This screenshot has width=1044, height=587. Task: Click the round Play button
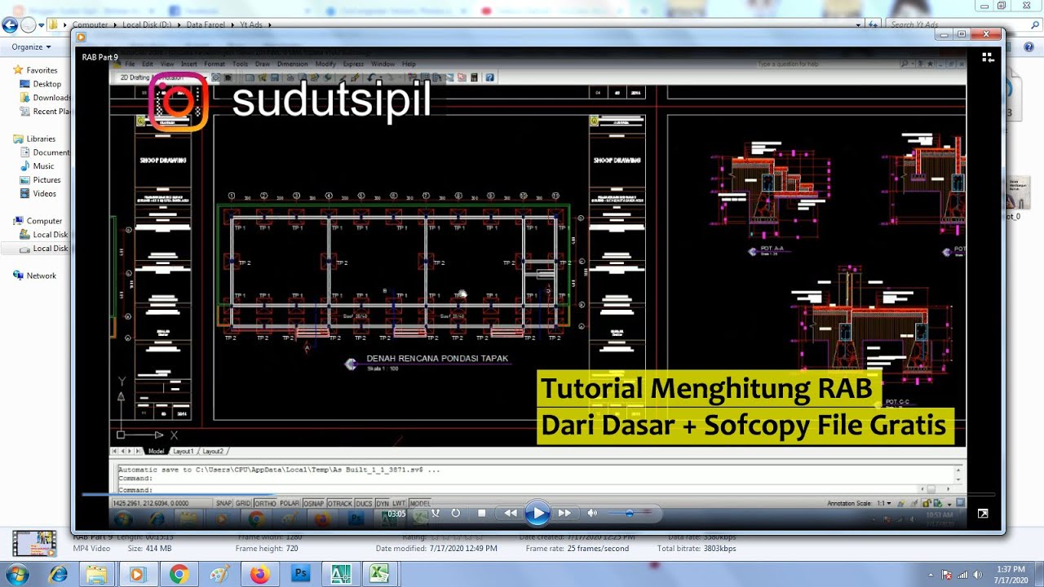(537, 513)
